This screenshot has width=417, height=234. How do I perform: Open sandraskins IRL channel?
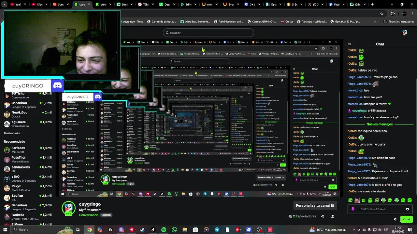(x=27, y=169)
